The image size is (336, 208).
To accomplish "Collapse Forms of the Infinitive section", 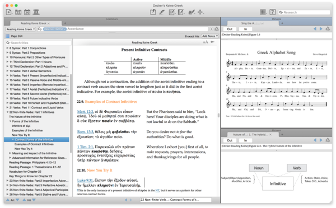I will point(10,121).
